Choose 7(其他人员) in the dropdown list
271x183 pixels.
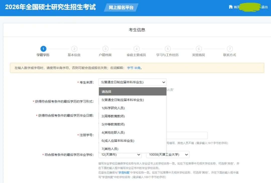[110, 149]
